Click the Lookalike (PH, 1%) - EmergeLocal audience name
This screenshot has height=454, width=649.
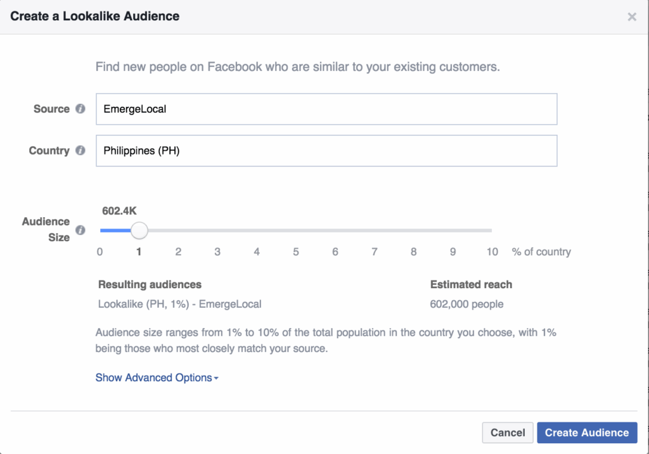point(180,304)
